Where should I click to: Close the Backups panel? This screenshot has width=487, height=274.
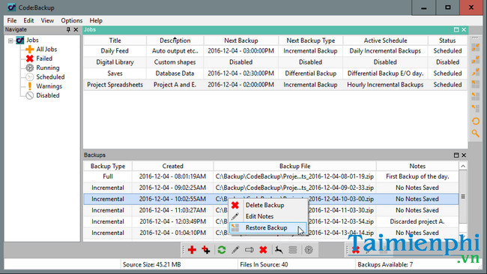(x=464, y=155)
